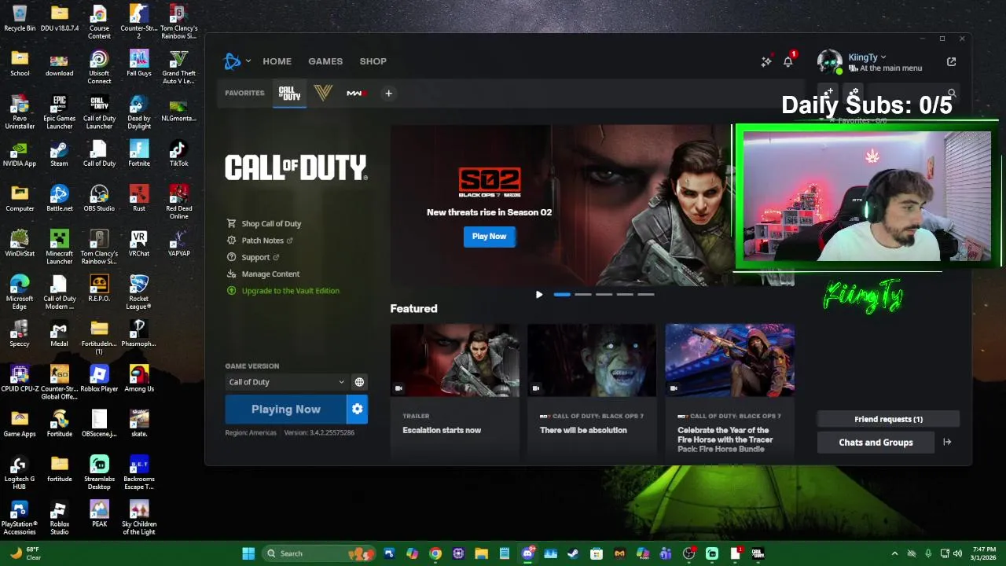Select the Vanguard favorites tab
1006x566 pixels.
coord(322,94)
